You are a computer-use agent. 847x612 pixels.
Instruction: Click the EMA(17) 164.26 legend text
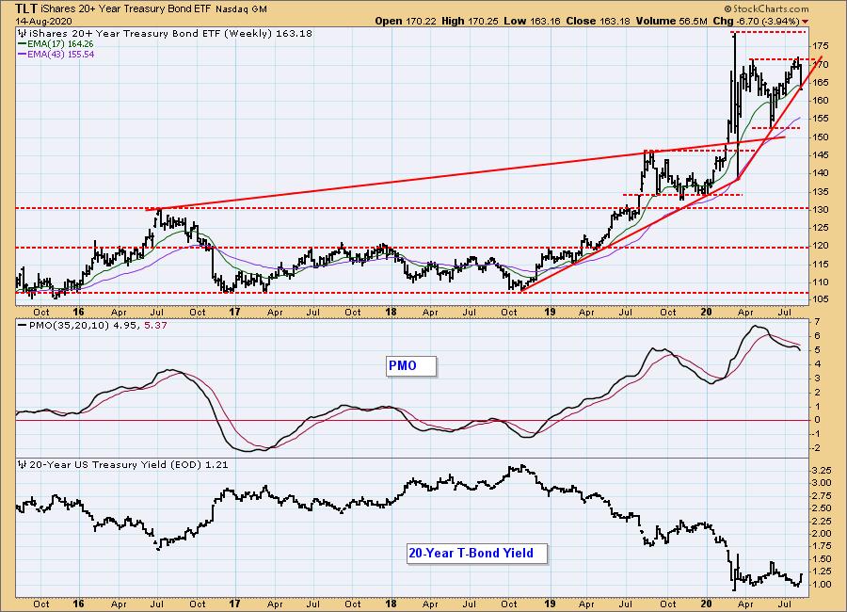point(60,44)
